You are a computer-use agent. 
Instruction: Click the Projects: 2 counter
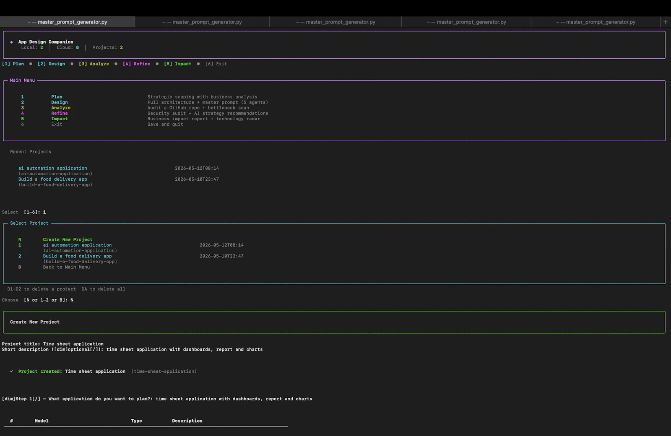[x=108, y=47]
